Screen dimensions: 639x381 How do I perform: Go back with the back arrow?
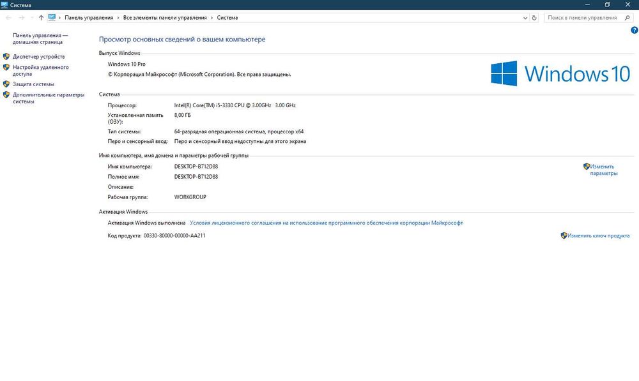(8, 17)
